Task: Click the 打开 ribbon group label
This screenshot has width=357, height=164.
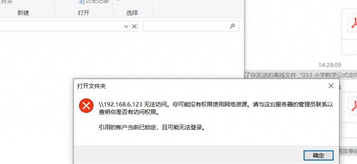Action: point(84,13)
